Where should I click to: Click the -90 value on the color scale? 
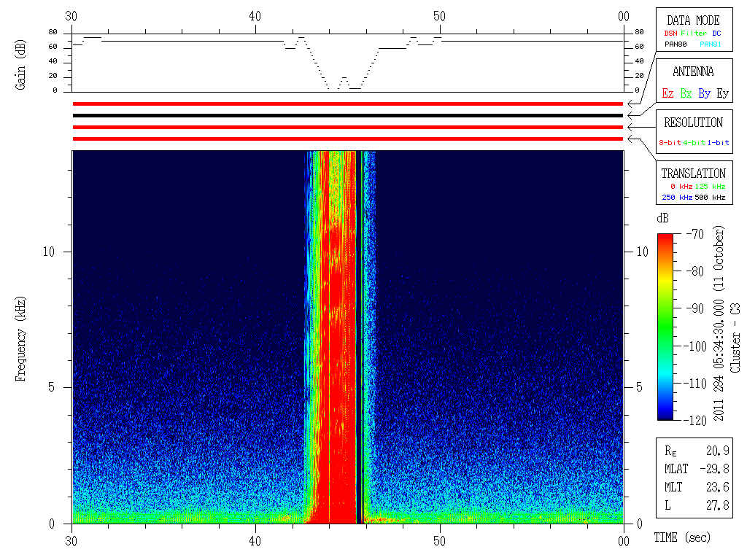coord(695,308)
